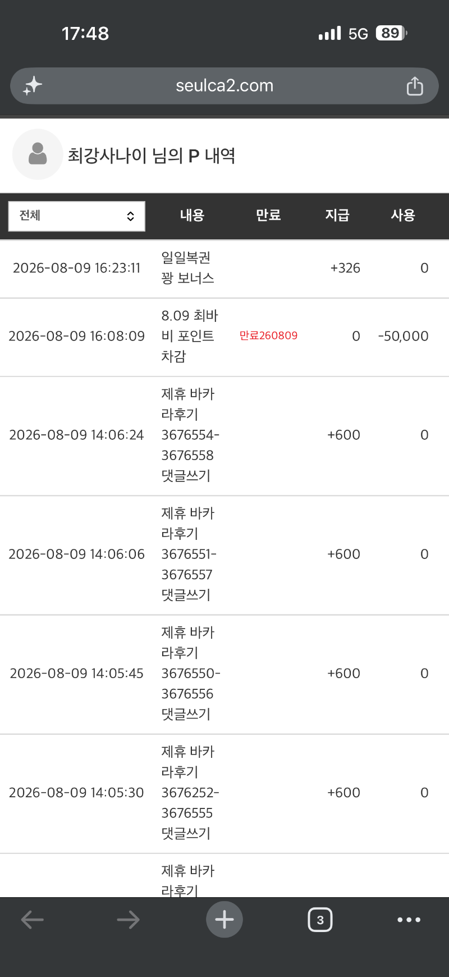Click the dropdown arrows on 전체 selector
The image size is (449, 977).
click(x=130, y=216)
